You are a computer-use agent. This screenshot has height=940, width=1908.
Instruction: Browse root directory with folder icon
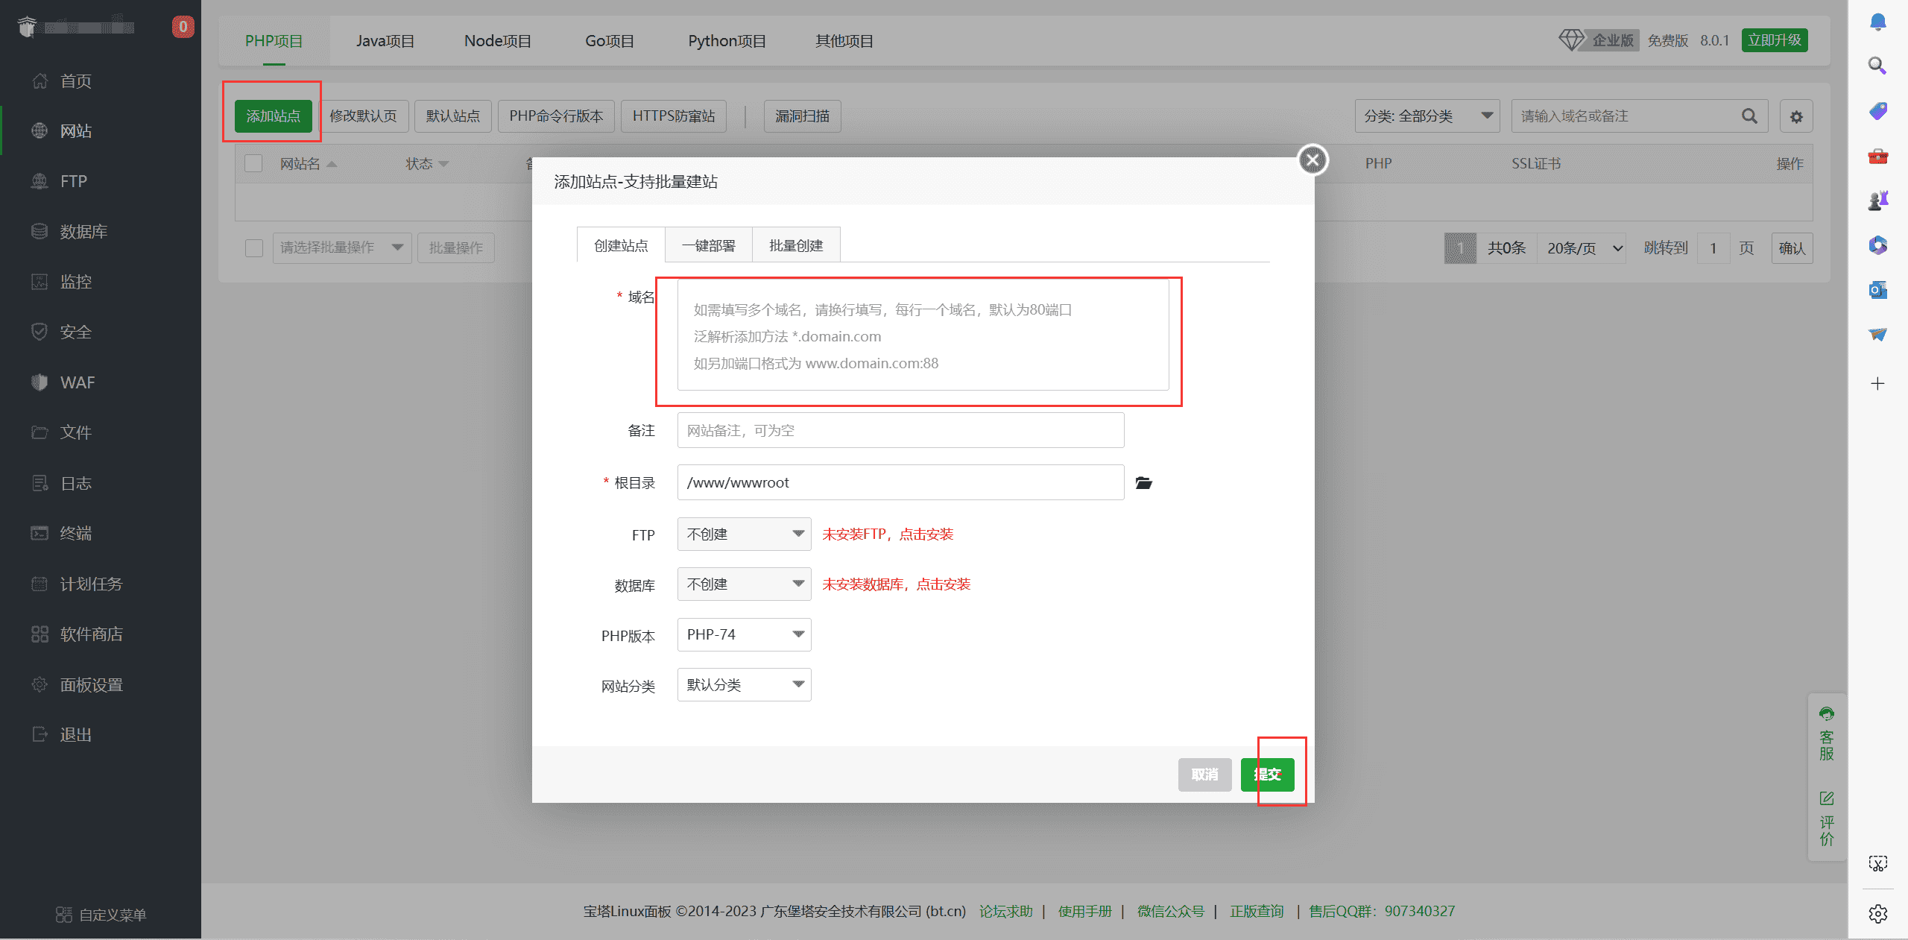tap(1143, 483)
